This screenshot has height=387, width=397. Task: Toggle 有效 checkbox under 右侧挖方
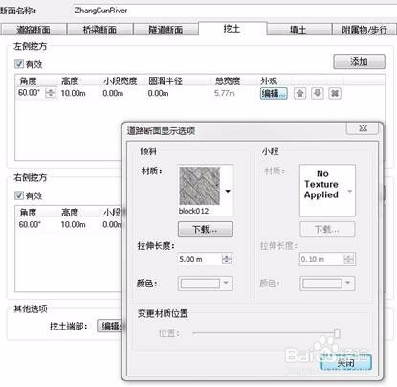(19, 195)
